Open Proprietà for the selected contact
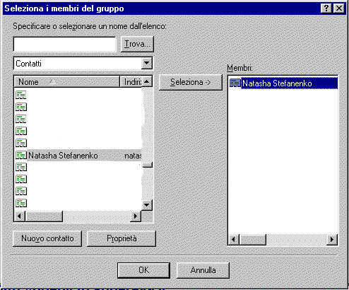 click(122, 238)
